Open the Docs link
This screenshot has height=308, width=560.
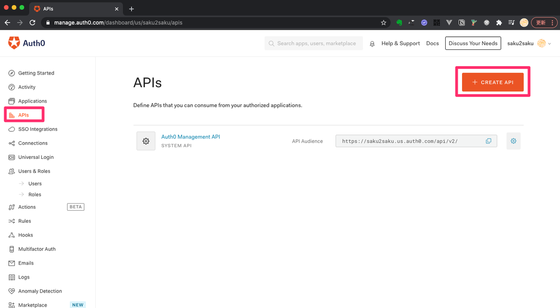[433, 43]
